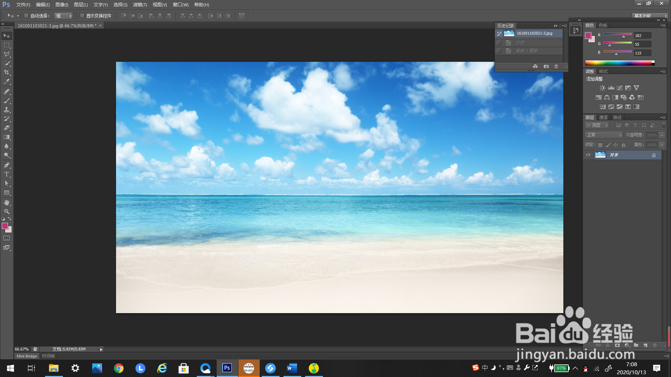
Task: Select the horizontal Type tool
Action: pyautogui.click(x=7, y=174)
